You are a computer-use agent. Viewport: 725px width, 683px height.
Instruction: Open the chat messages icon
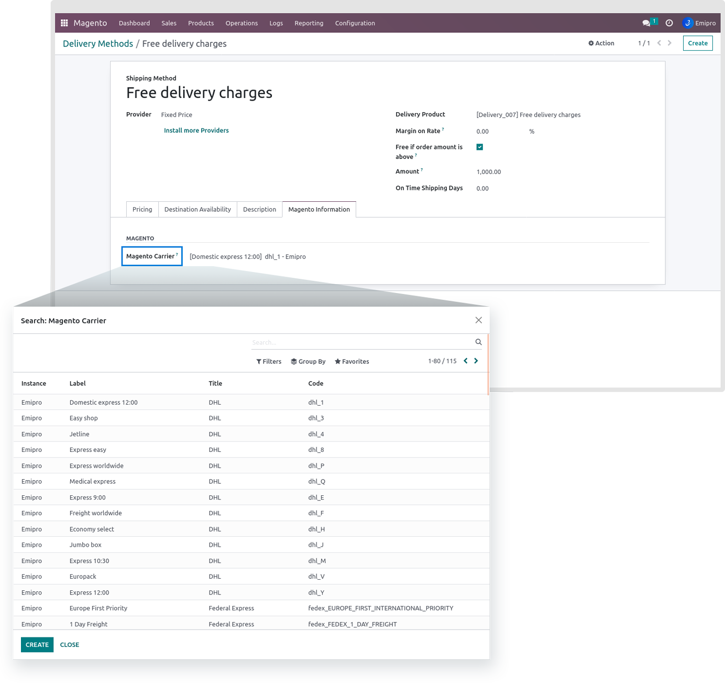coord(646,23)
